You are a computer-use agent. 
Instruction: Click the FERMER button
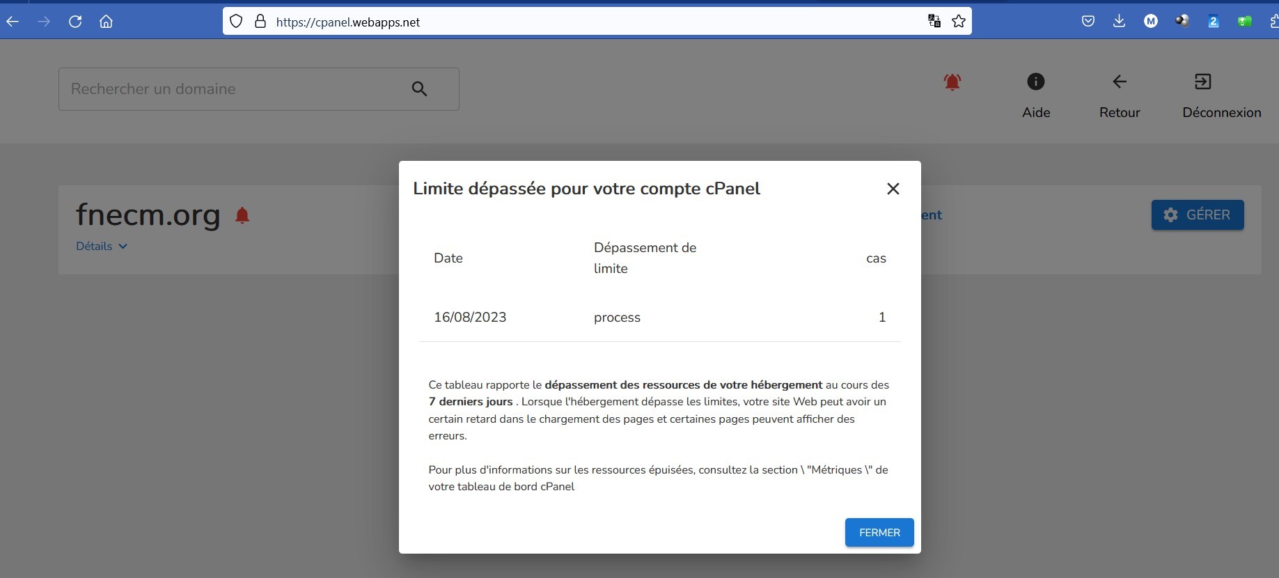coord(879,533)
